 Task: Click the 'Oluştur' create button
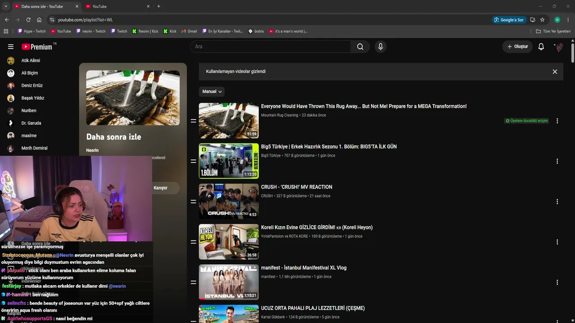click(517, 47)
